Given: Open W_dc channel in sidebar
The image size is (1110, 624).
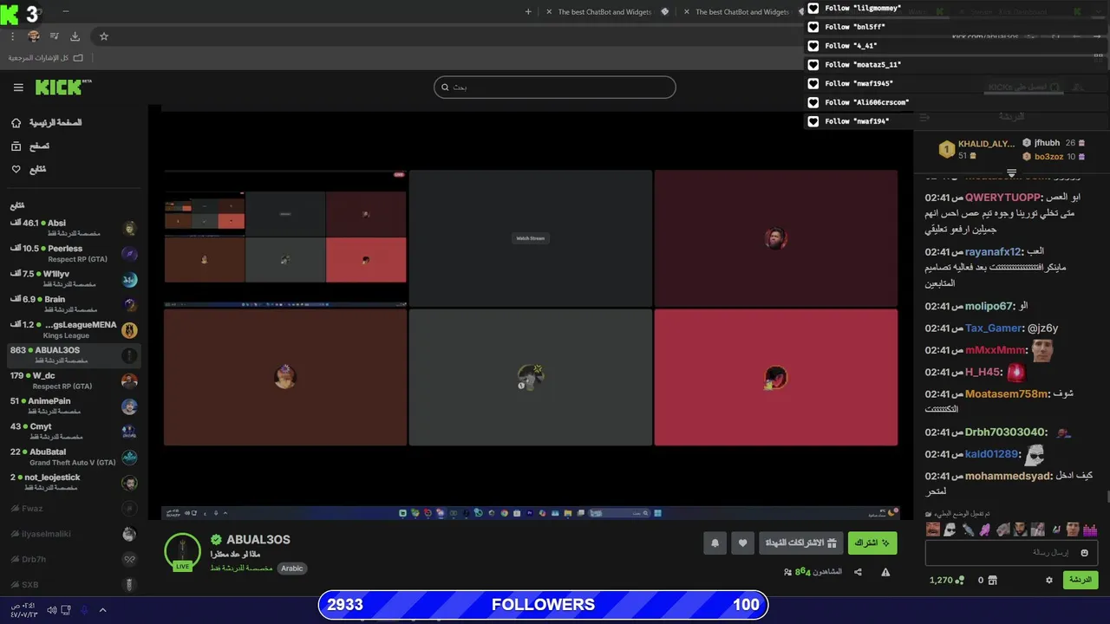Looking at the screenshot, I should pyautogui.click(x=74, y=380).
